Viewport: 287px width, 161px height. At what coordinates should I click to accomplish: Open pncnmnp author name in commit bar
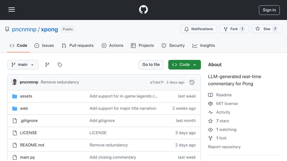[x=29, y=82]
